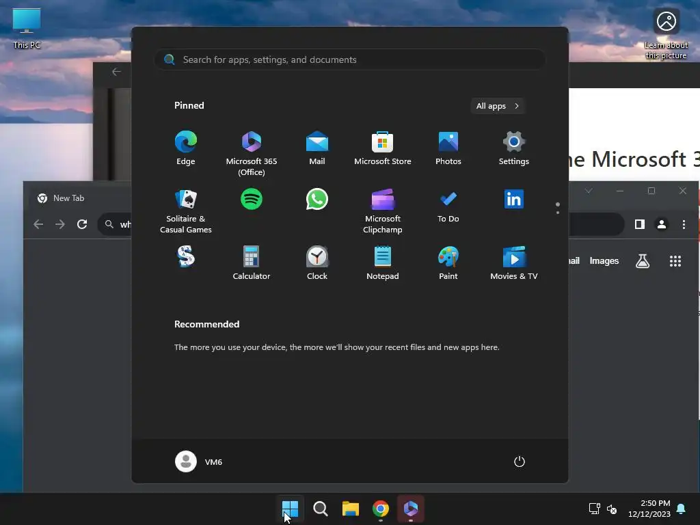Focus the Start menu search box
The width and height of the screenshot is (700, 525).
tap(349, 59)
